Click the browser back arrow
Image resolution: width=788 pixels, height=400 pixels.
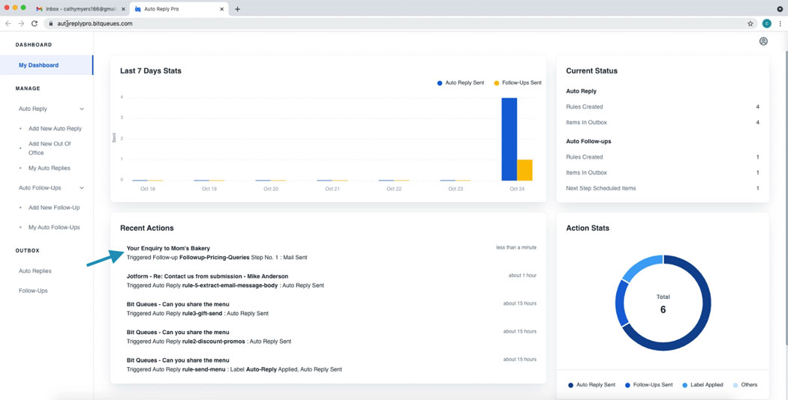(x=8, y=23)
